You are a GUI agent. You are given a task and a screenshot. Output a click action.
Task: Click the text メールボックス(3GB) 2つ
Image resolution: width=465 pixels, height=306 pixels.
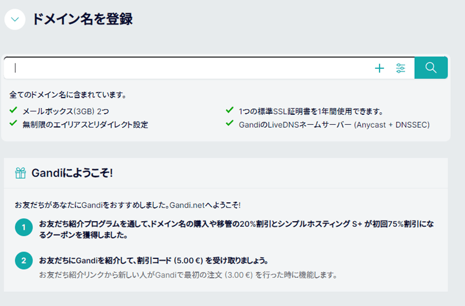point(66,111)
